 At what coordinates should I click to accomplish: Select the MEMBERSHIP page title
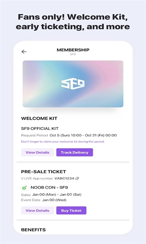(x=73, y=50)
